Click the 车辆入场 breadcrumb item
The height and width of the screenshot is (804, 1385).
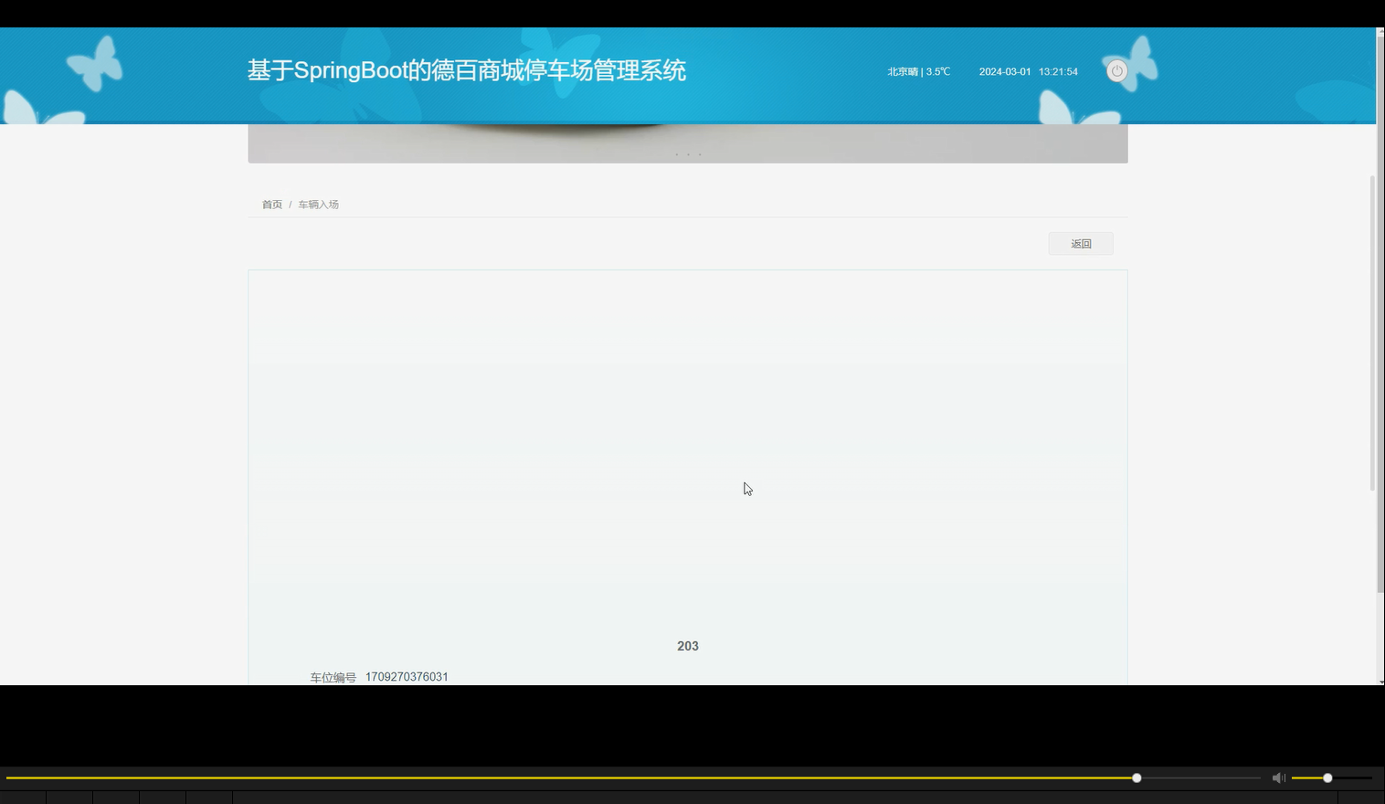point(318,204)
